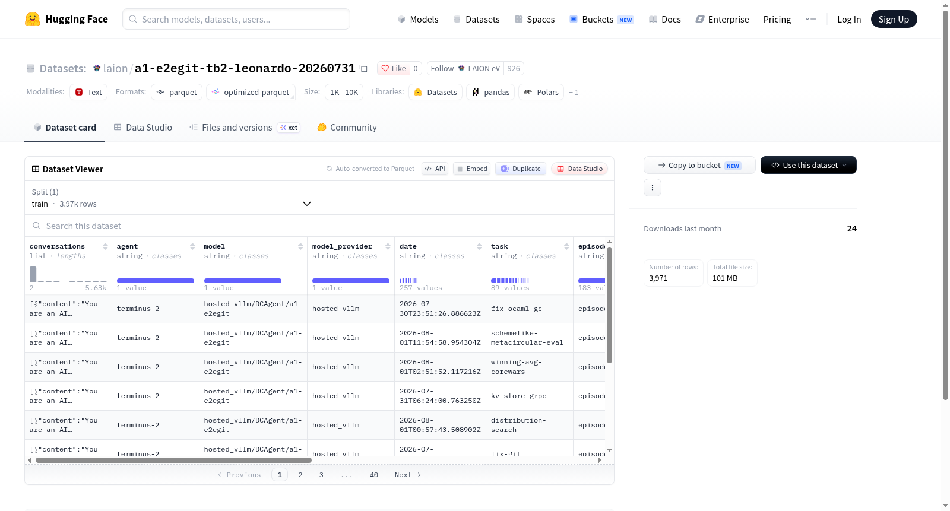Click the Sign Up button
Screen dimensions: 950x511
point(894,19)
